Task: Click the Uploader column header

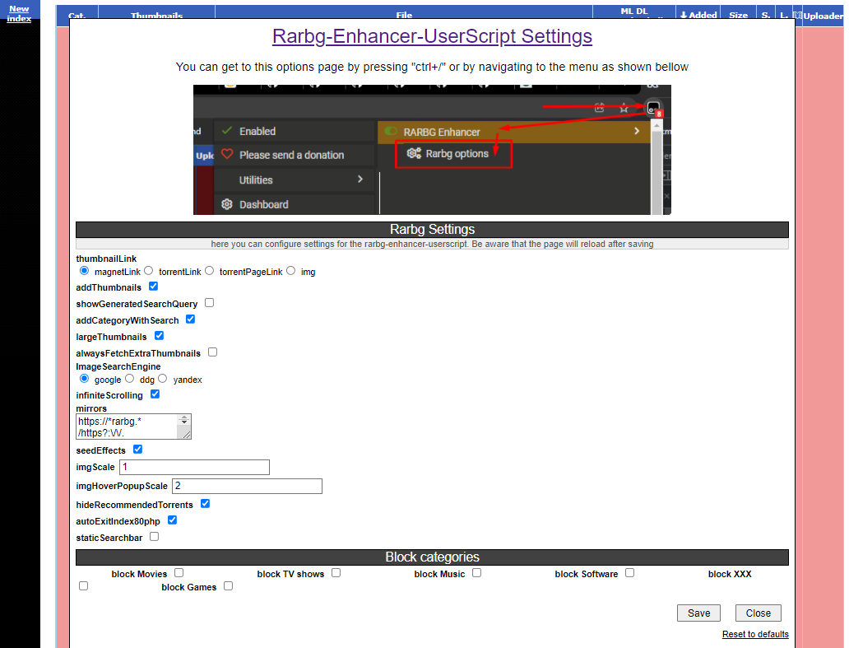Action: [823, 16]
